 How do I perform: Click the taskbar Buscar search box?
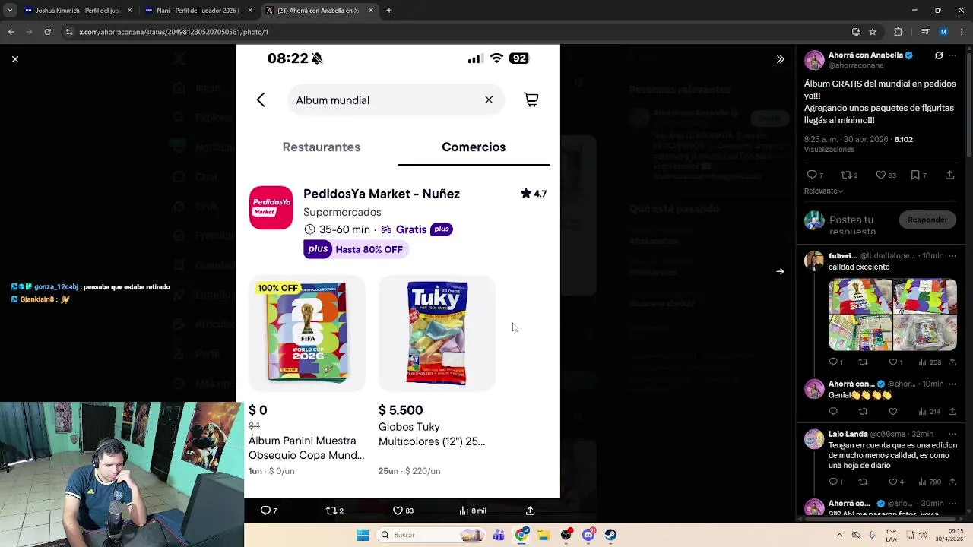tap(431, 535)
